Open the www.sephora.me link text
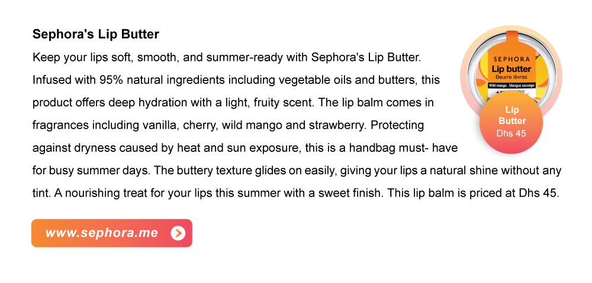Screen dimensions: 592x283 pyautogui.click(x=102, y=233)
